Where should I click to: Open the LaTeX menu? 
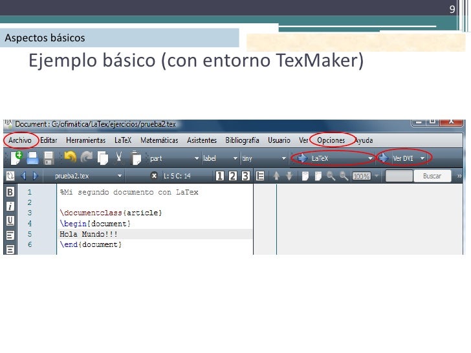coord(123,140)
